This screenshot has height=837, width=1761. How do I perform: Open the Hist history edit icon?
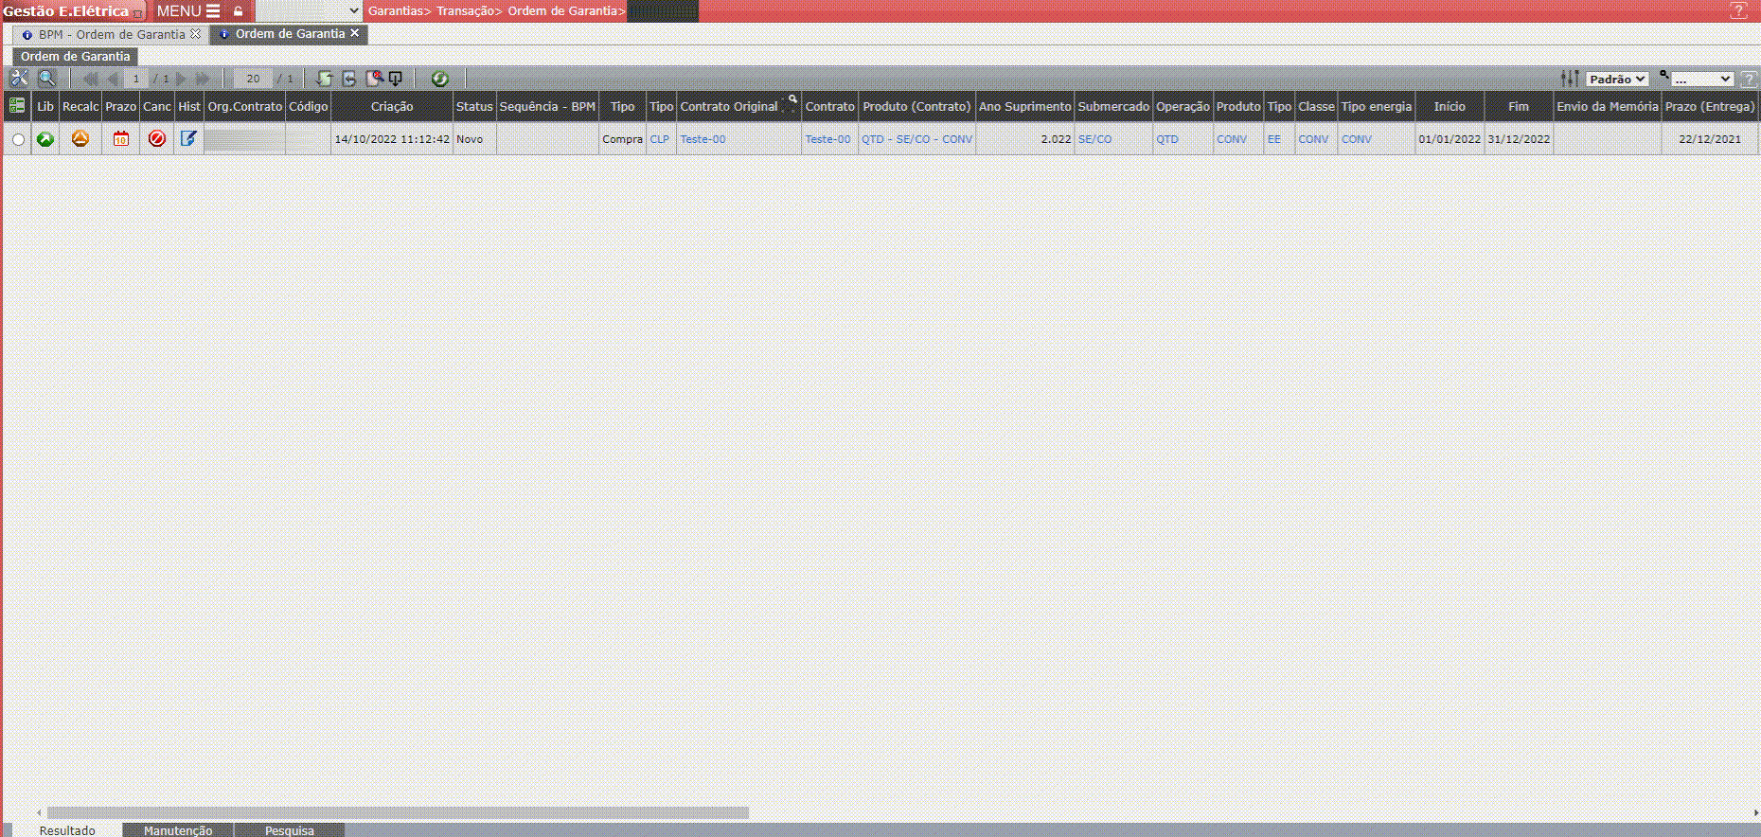tap(188, 139)
